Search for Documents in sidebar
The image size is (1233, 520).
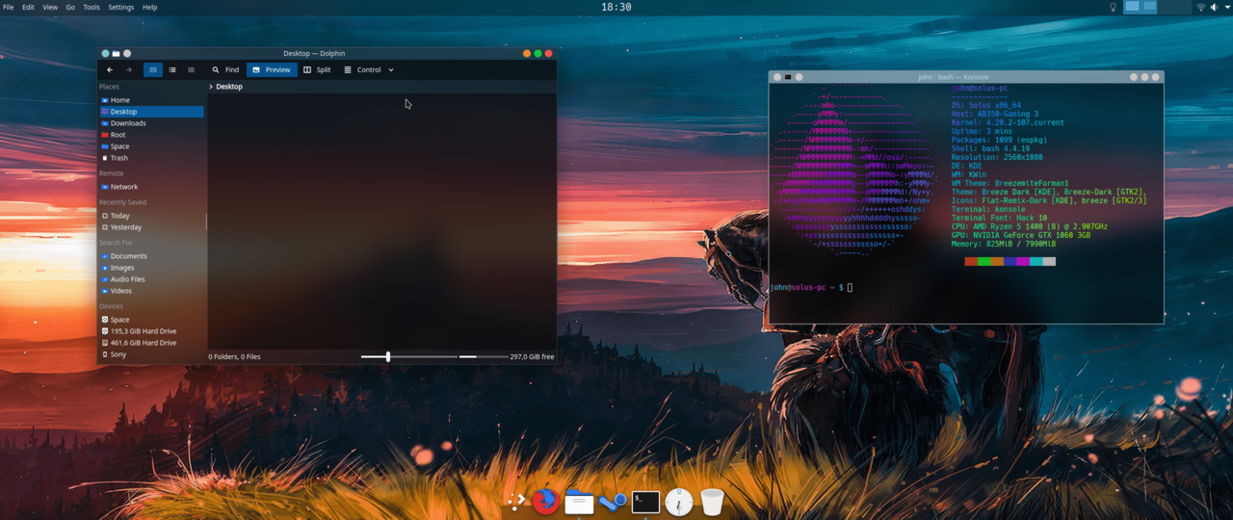(x=151, y=256)
